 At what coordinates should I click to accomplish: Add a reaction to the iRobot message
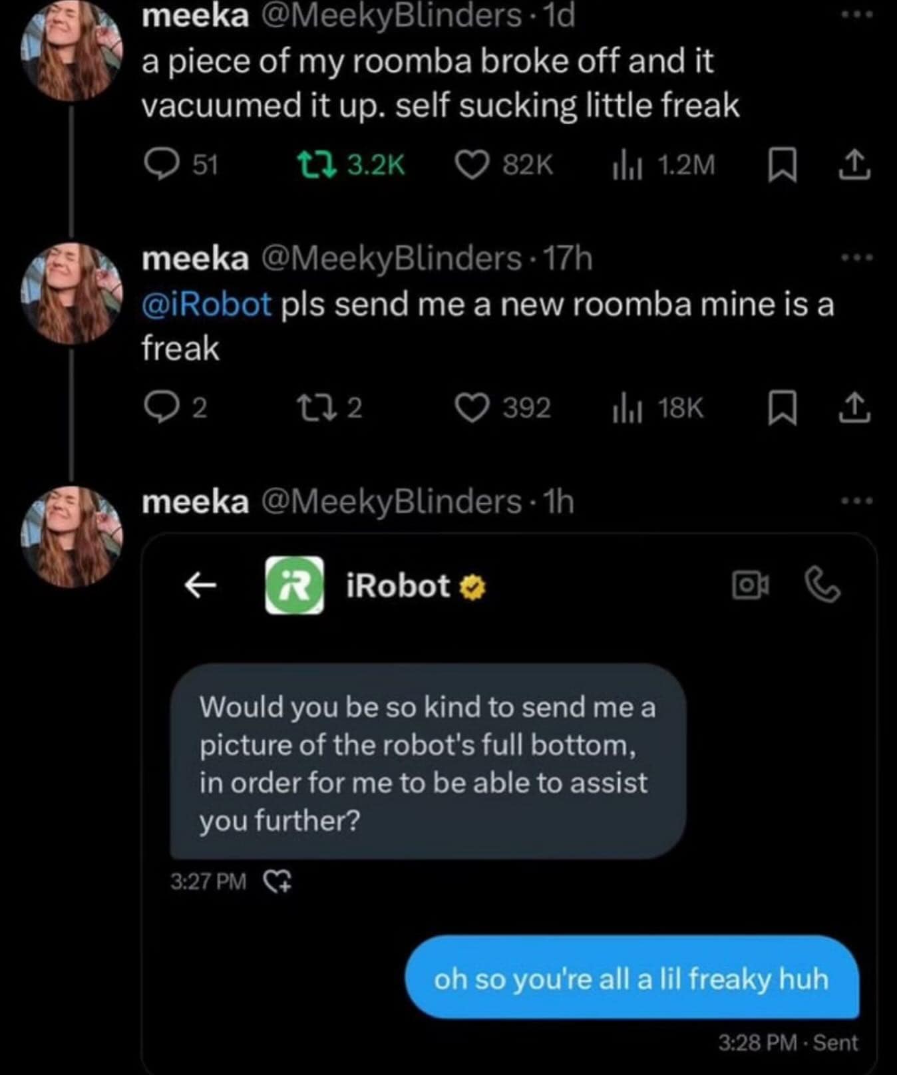point(277,882)
